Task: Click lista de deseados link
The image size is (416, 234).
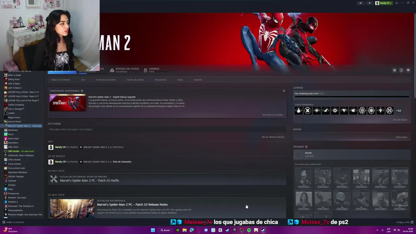Action: tap(122, 162)
